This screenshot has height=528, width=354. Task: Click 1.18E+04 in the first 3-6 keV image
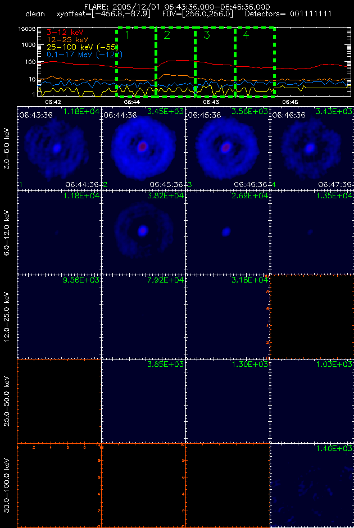click(x=81, y=111)
